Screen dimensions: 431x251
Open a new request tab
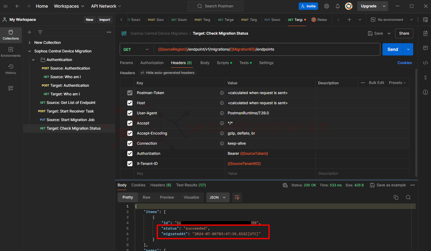(349, 20)
